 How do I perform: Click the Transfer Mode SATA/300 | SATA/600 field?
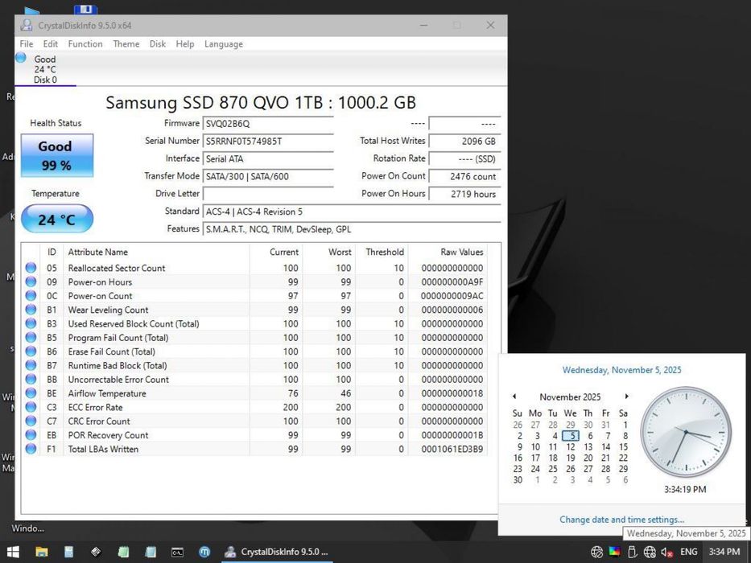point(268,176)
